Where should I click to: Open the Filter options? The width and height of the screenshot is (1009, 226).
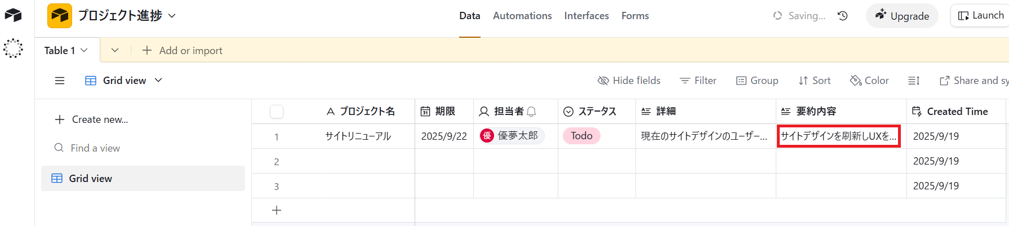coord(698,81)
